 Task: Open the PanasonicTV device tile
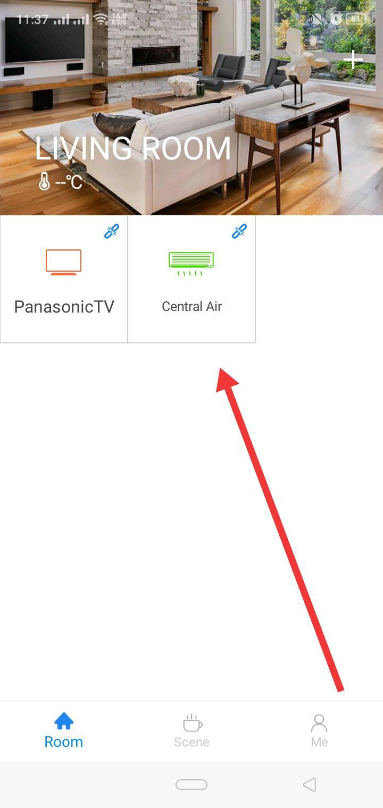click(64, 279)
